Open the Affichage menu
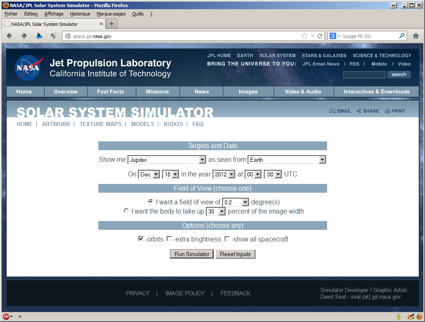The width and height of the screenshot is (425, 322). (x=54, y=14)
